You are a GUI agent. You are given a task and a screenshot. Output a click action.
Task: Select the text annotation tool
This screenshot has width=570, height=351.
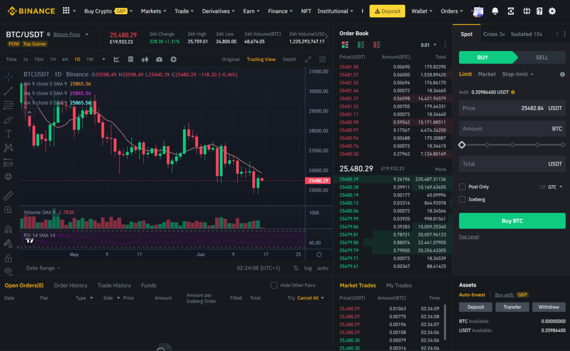pyautogui.click(x=8, y=134)
